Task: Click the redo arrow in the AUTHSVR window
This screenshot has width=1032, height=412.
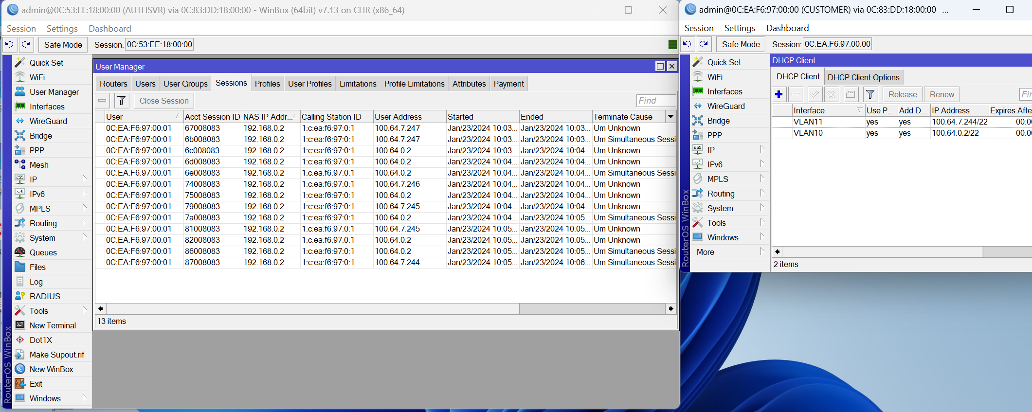Action: pyautogui.click(x=26, y=45)
